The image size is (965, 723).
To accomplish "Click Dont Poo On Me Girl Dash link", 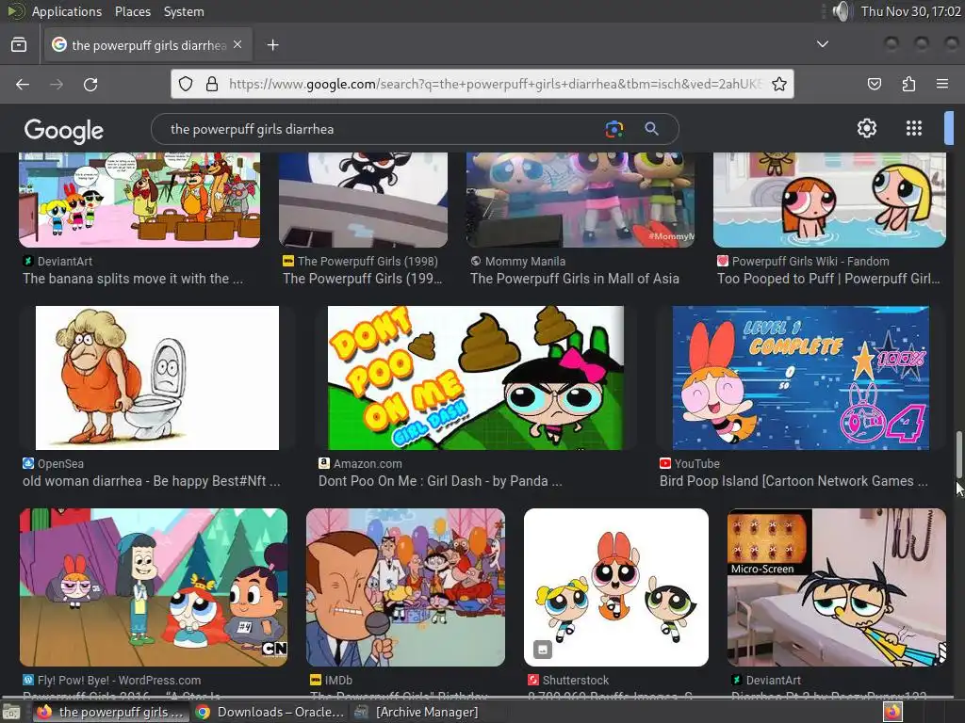I will point(440,481).
